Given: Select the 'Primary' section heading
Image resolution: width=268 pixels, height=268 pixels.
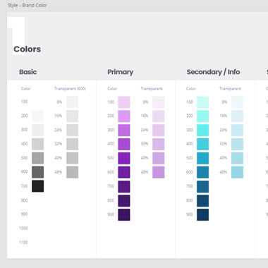Looking at the screenshot, I should coord(121,72).
